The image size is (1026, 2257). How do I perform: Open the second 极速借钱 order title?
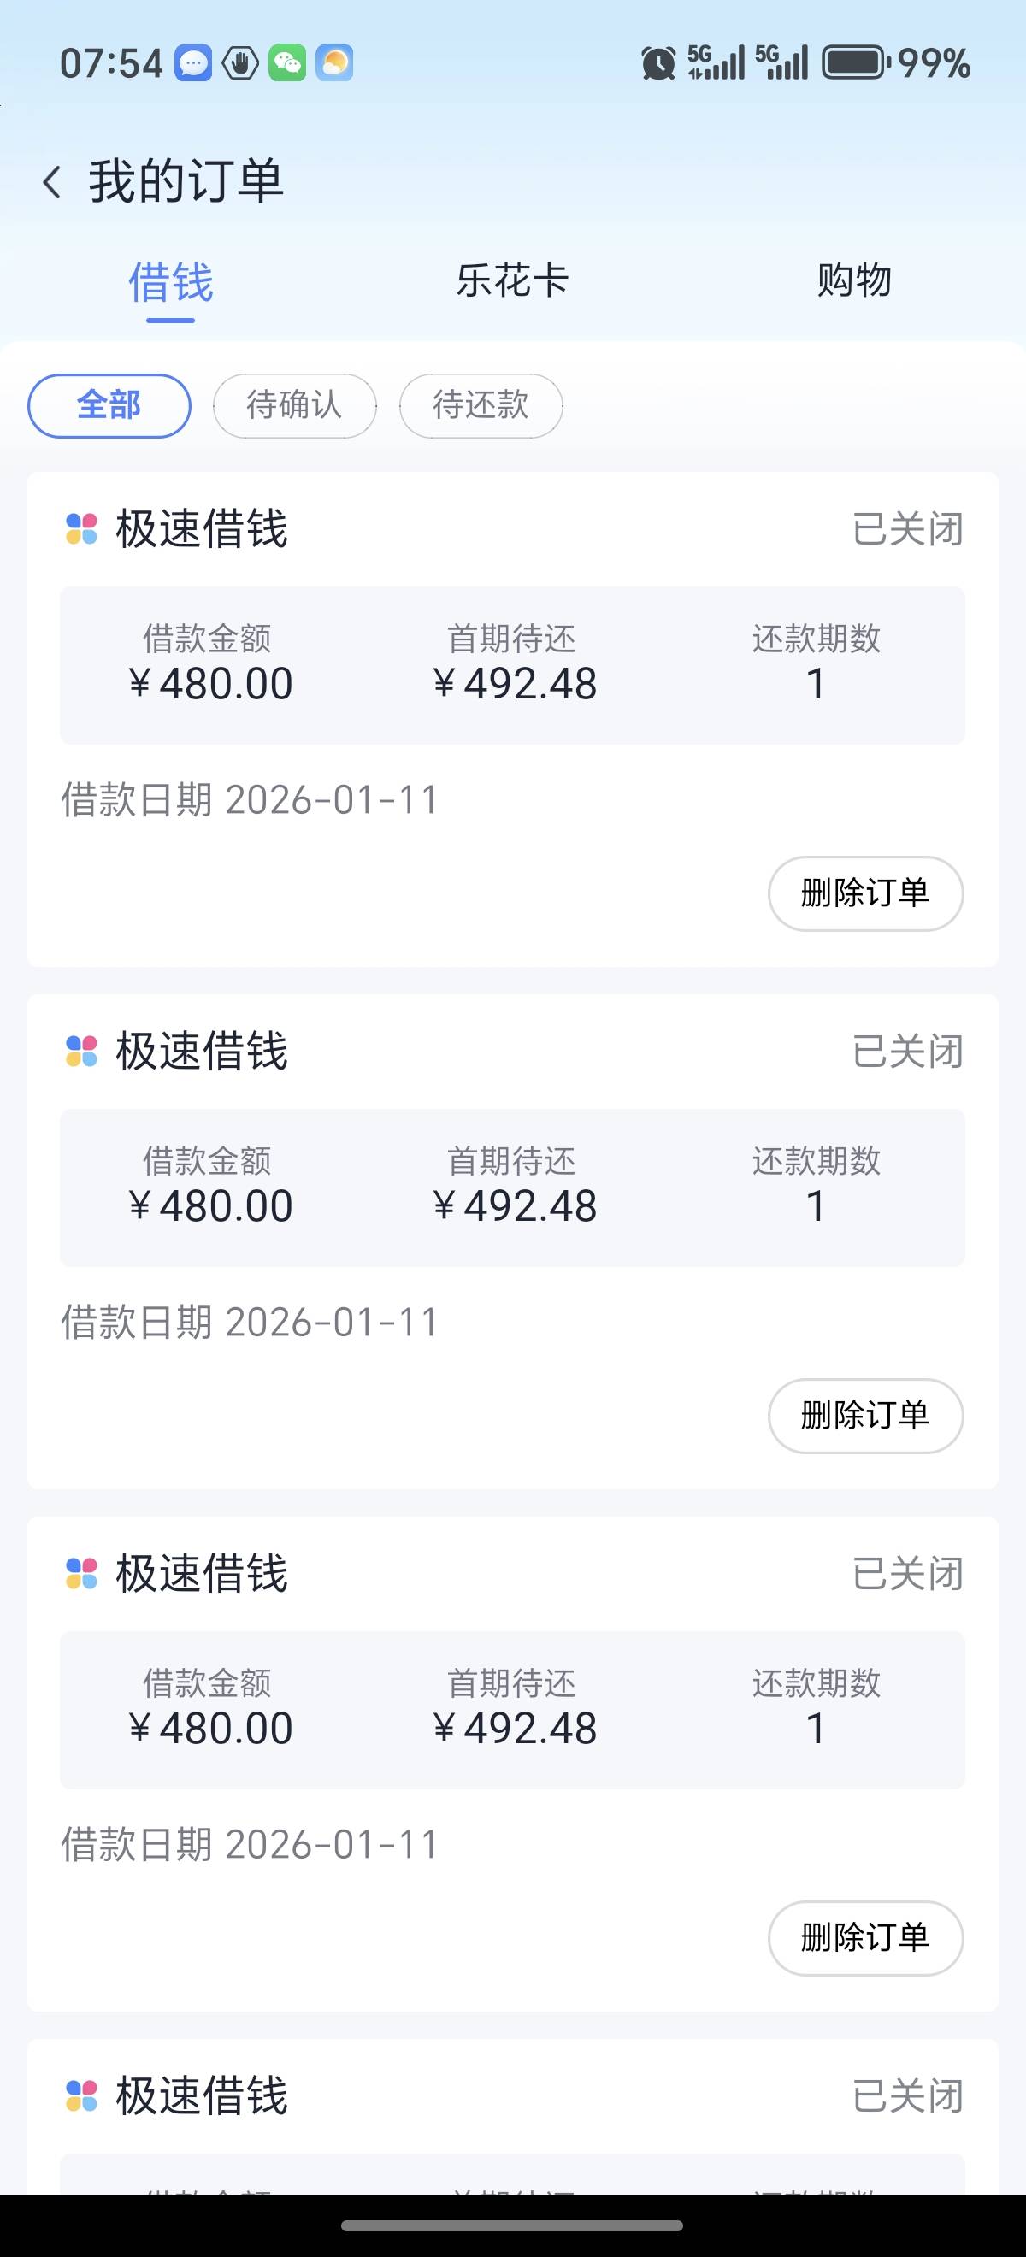[x=202, y=1052]
